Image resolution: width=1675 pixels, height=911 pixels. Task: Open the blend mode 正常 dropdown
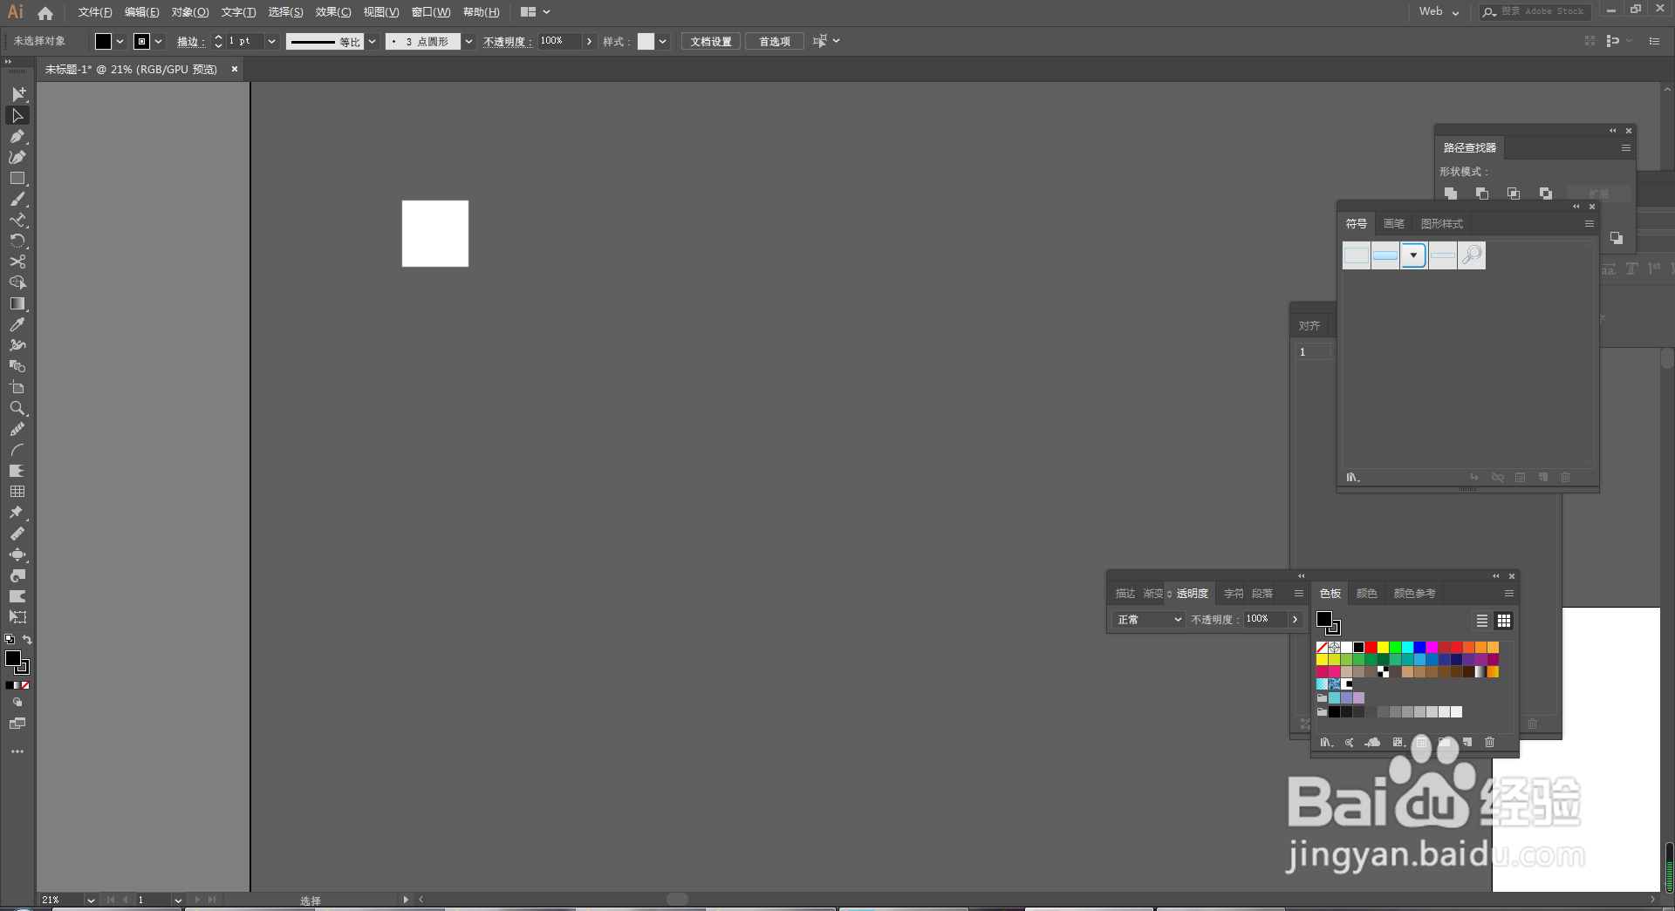[1149, 619]
